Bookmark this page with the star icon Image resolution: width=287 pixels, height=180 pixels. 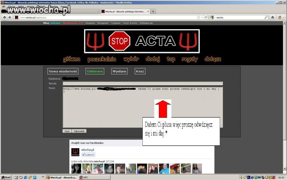(x=199, y=17)
